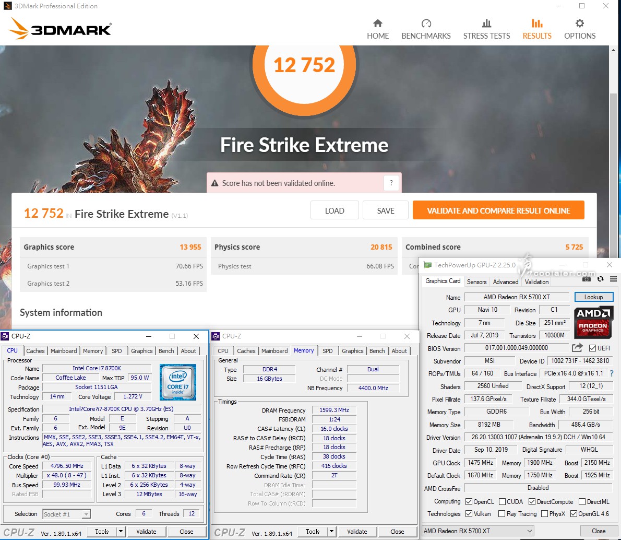621x540 pixels.
Task: Toggle UEFI checkbox in GPU-Z
Action: (x=592, y=348)
